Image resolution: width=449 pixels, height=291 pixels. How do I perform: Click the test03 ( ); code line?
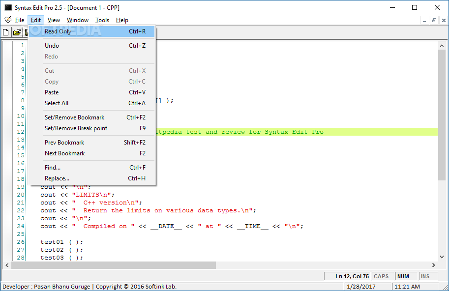[x=61, y=258]
